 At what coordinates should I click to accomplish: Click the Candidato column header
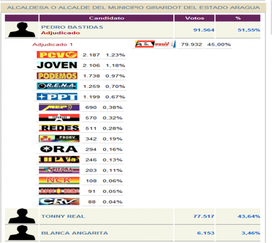(x=107, y=18)
